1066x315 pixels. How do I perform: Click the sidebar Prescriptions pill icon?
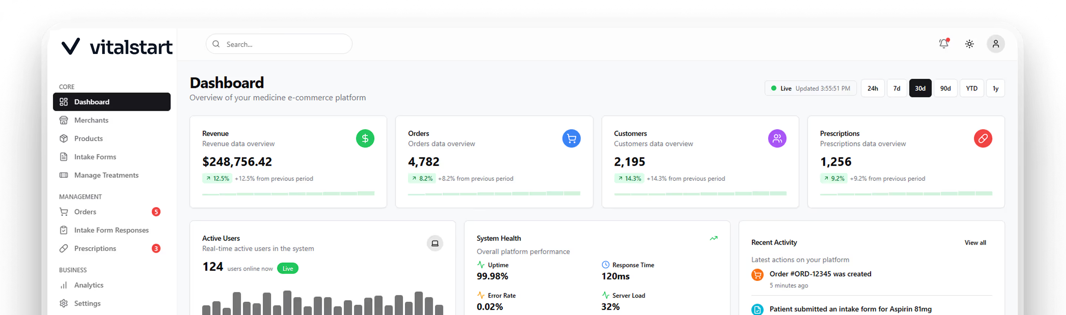click(63, 248)
